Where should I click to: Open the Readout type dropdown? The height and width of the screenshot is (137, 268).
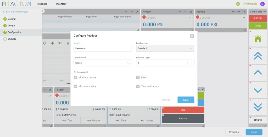[x=165, y=48]
